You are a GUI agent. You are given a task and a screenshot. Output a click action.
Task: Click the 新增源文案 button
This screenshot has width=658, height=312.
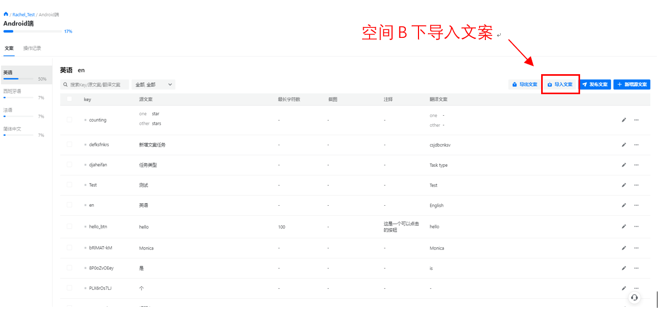click(632, 84)
